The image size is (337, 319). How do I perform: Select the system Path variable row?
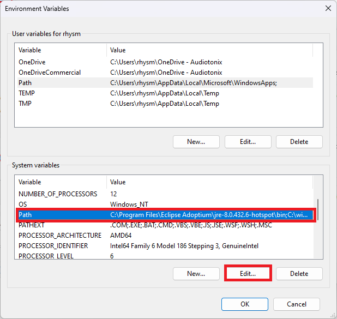pyautogui.click(x=165, y=215)
